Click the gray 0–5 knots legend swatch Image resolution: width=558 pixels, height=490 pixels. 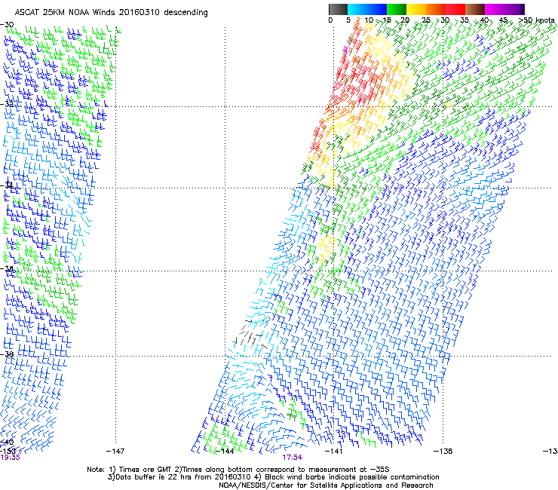coord(338,9)
